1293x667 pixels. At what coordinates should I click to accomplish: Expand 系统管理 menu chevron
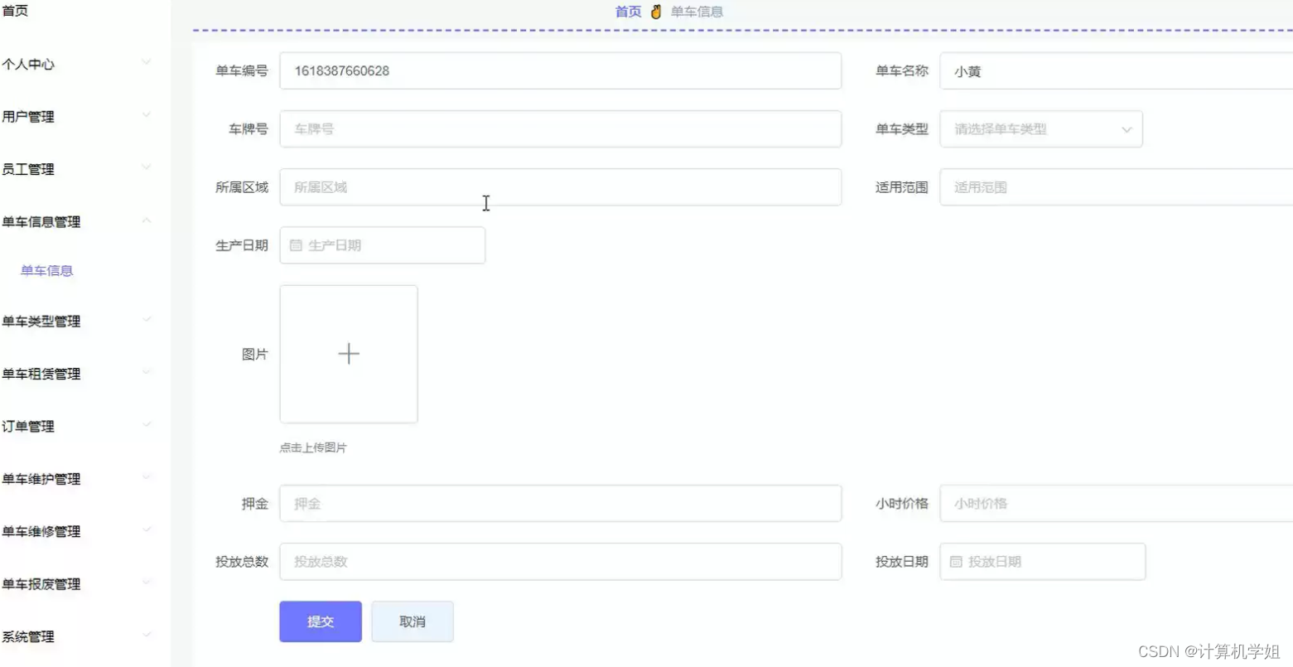147,635
